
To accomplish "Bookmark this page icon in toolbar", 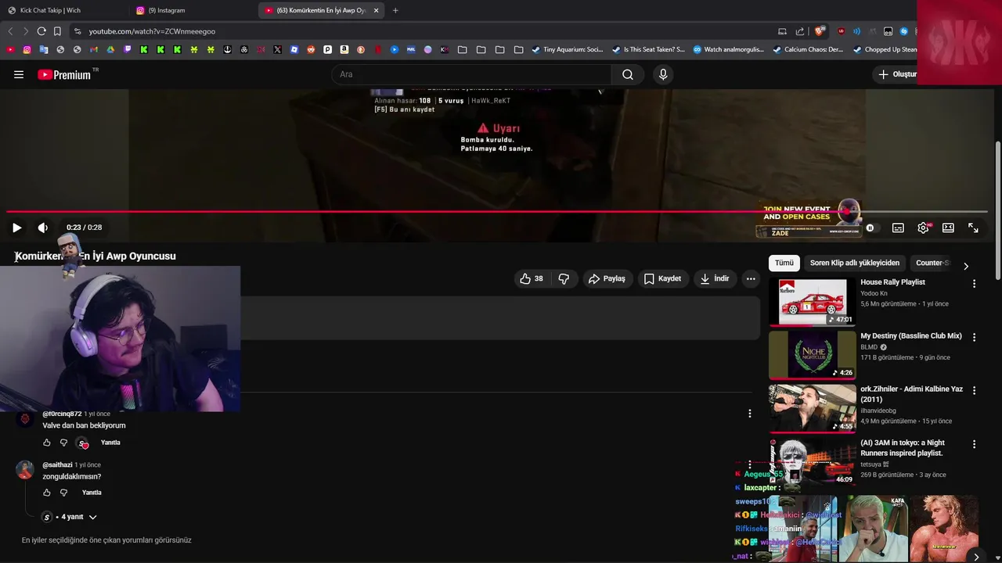I will pos(57,31).
